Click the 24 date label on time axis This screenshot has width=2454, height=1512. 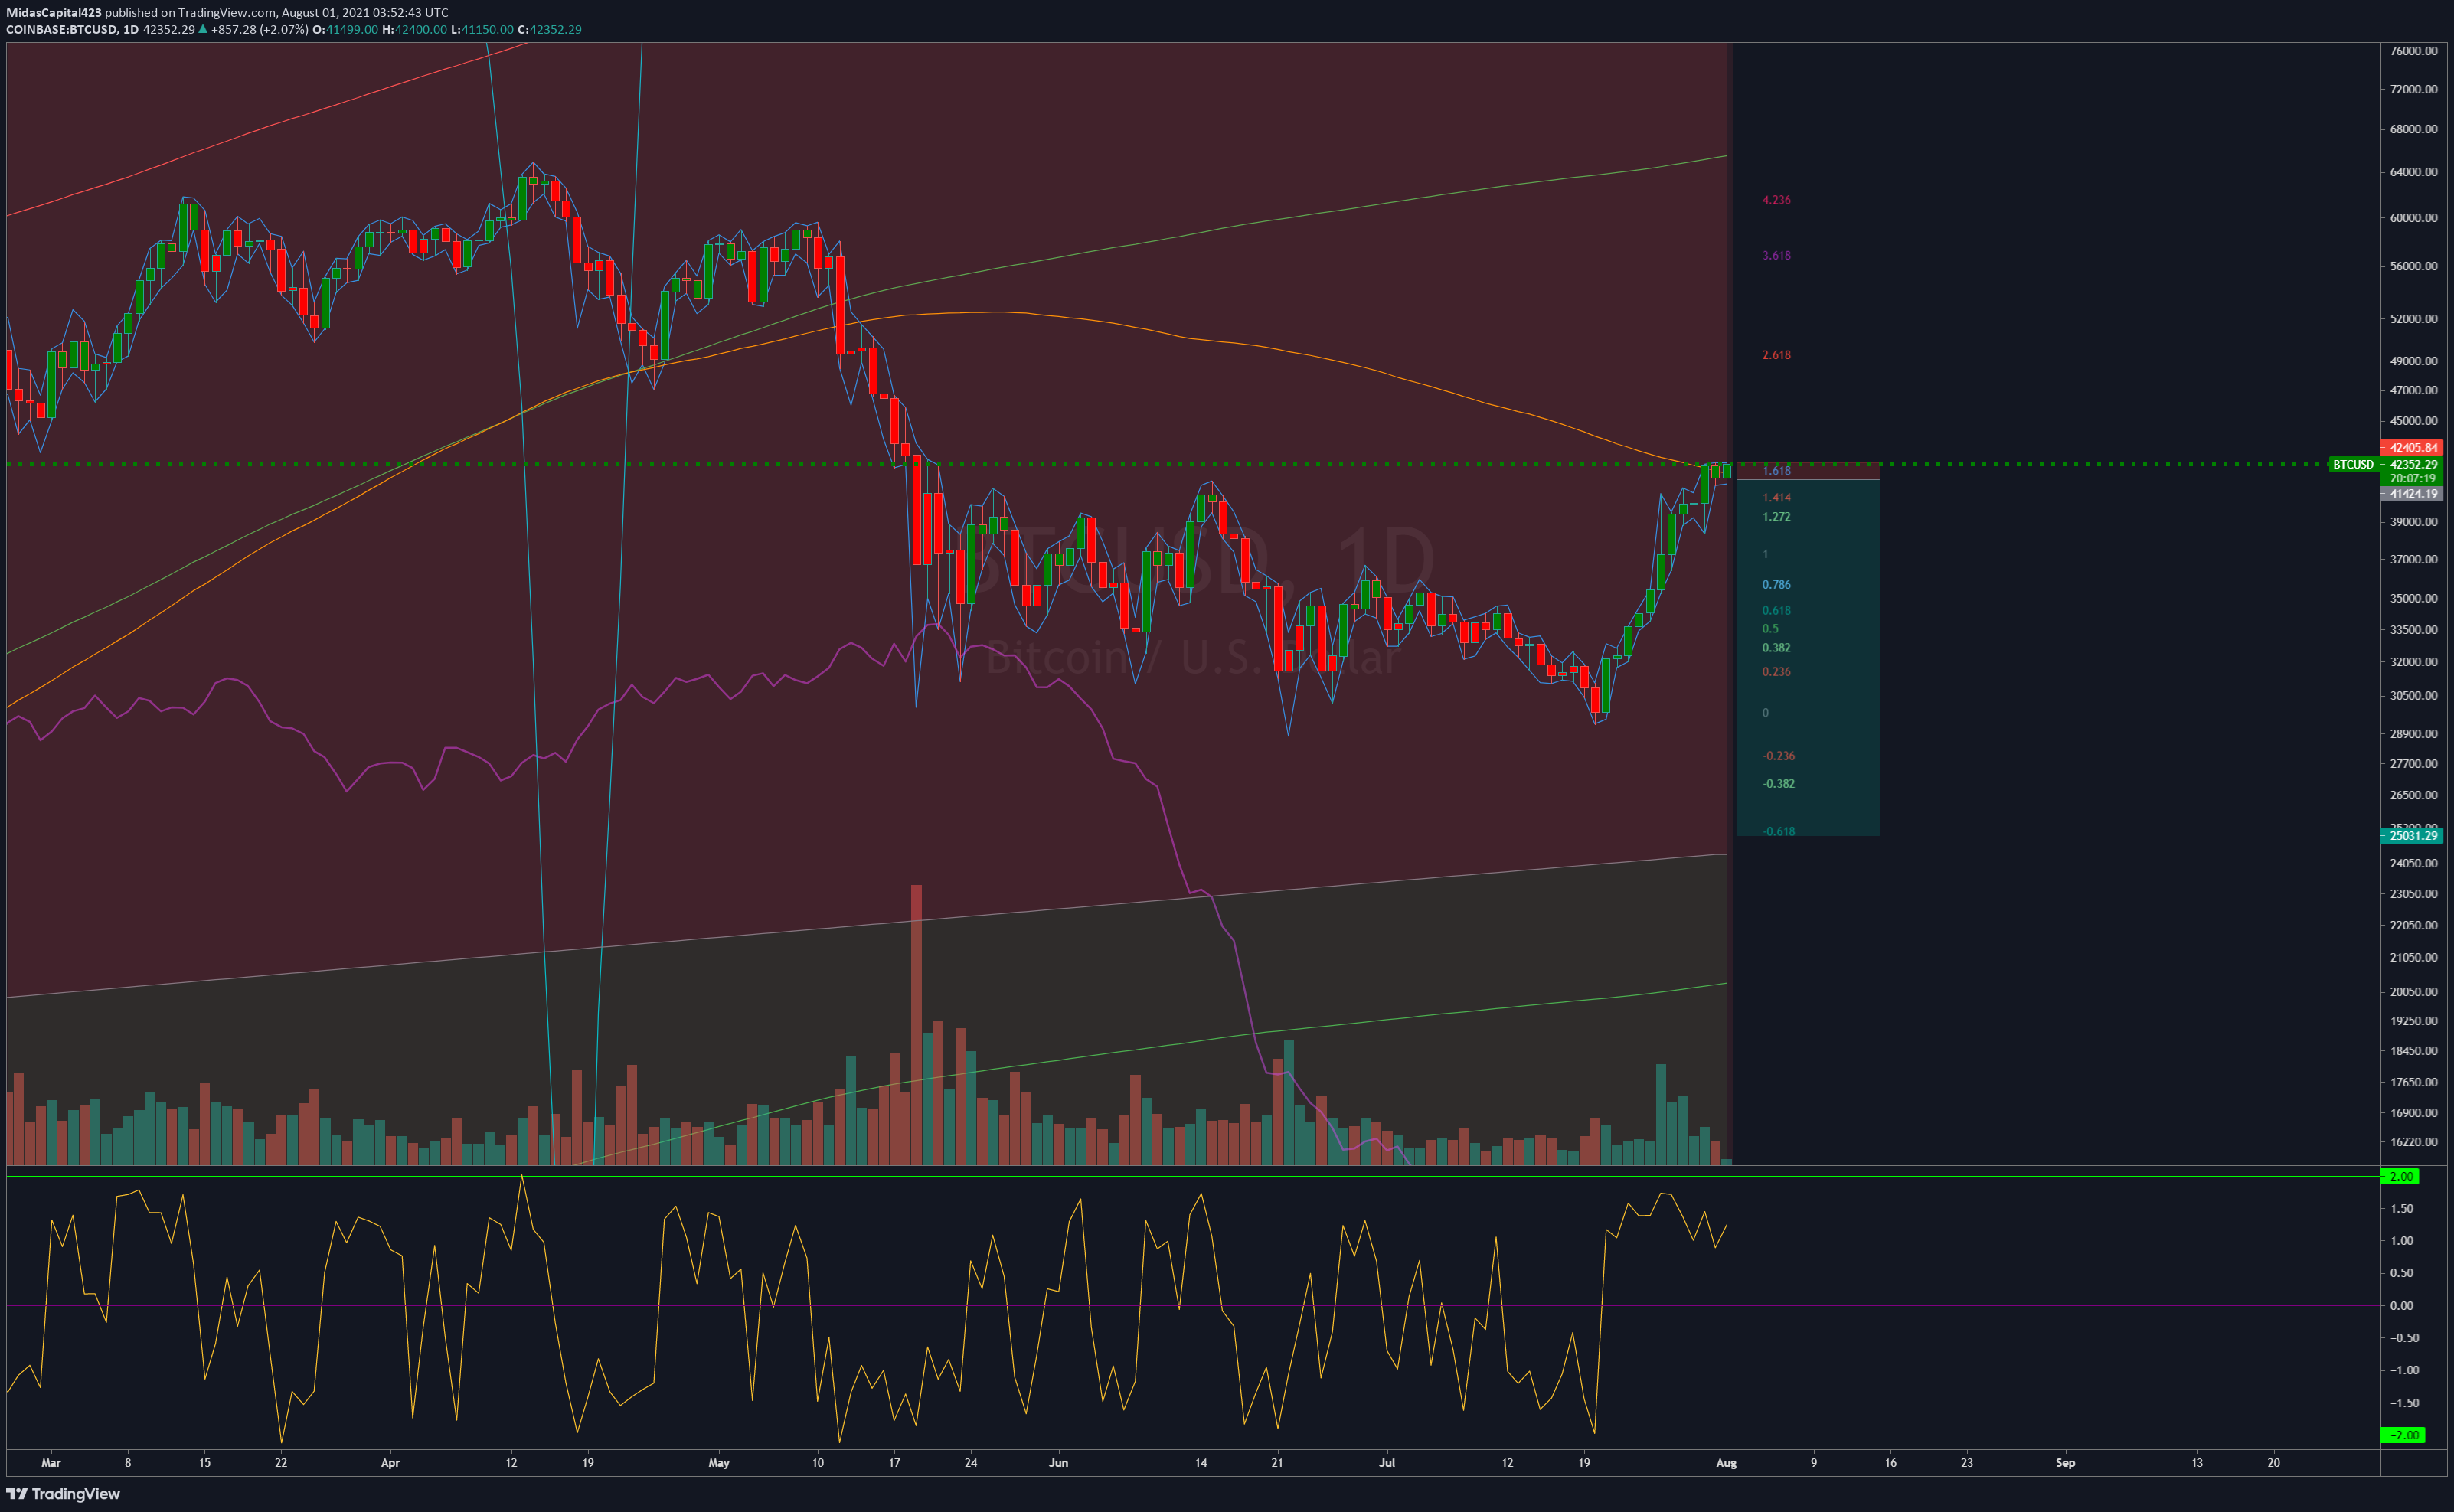pos(970,1463)
